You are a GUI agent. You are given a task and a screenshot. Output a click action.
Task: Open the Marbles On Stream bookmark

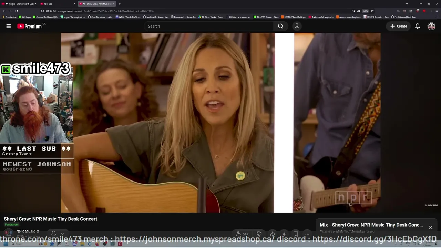(156, 17)
